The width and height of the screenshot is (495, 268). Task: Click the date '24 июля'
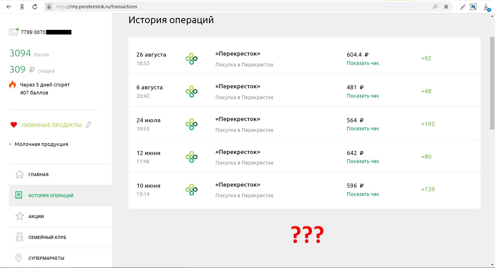click(148, 120)
